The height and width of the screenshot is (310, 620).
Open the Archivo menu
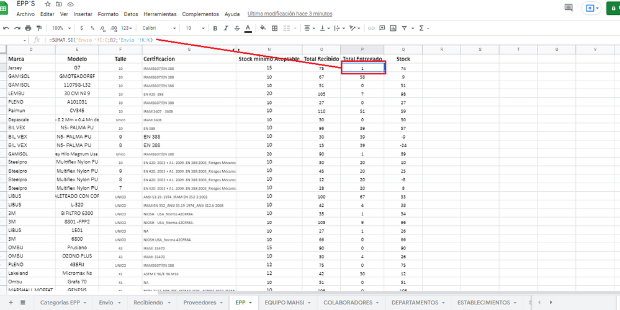point(25,14)
